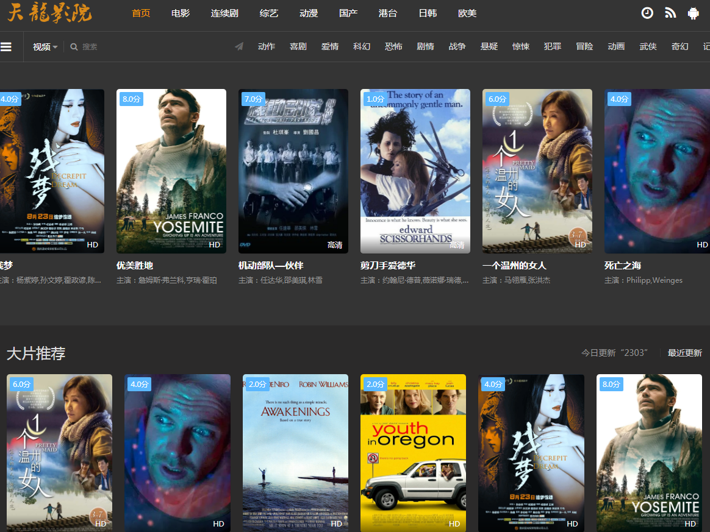This screenshot has width=710, height=532.
Task: Open the watch history clock icon
Action: [x=647, y=13]
